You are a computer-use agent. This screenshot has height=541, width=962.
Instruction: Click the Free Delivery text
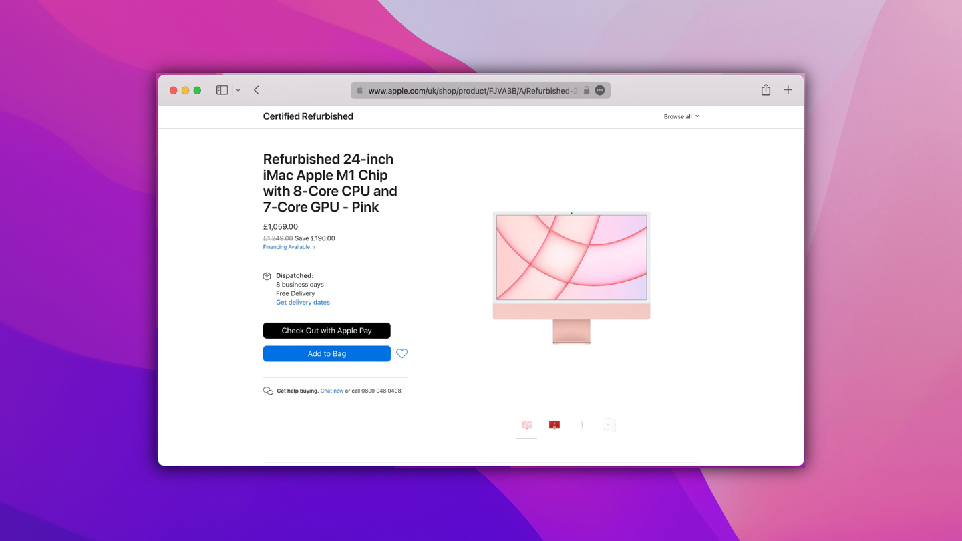(x=295, y=293)
